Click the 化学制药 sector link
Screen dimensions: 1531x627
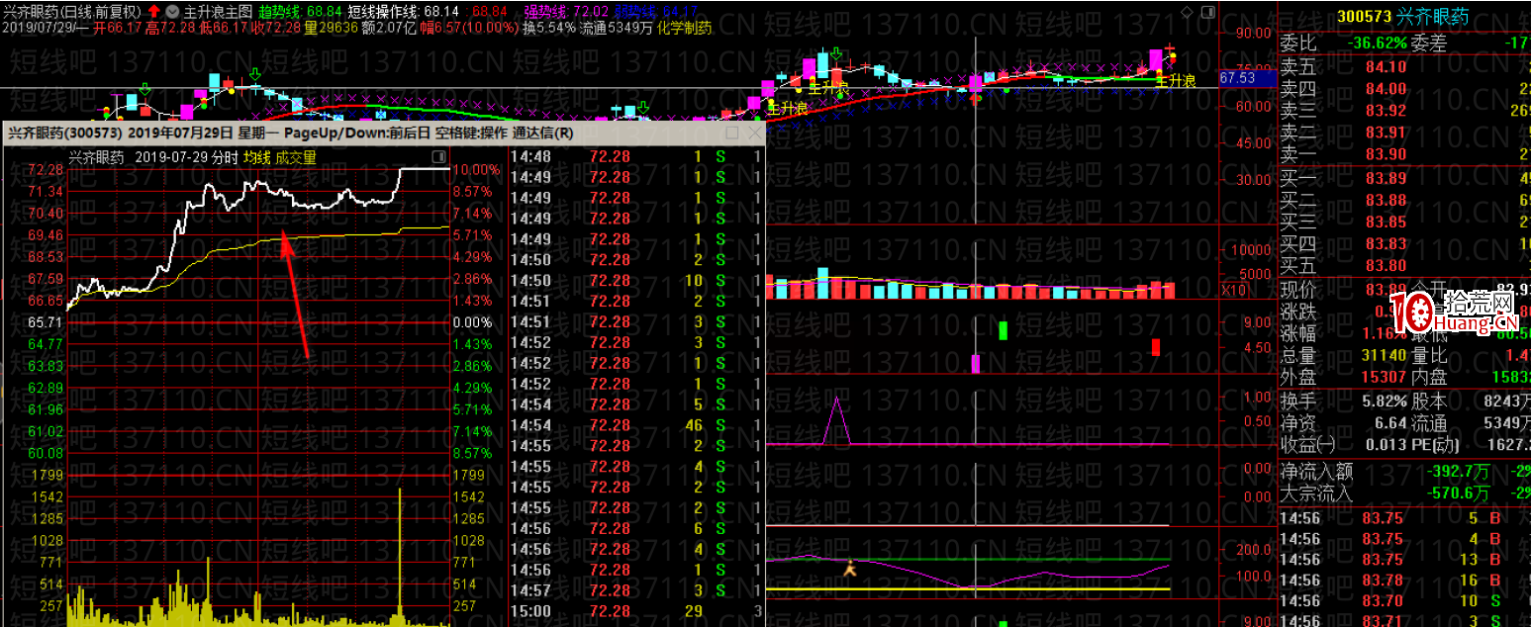tap(686, 28)
